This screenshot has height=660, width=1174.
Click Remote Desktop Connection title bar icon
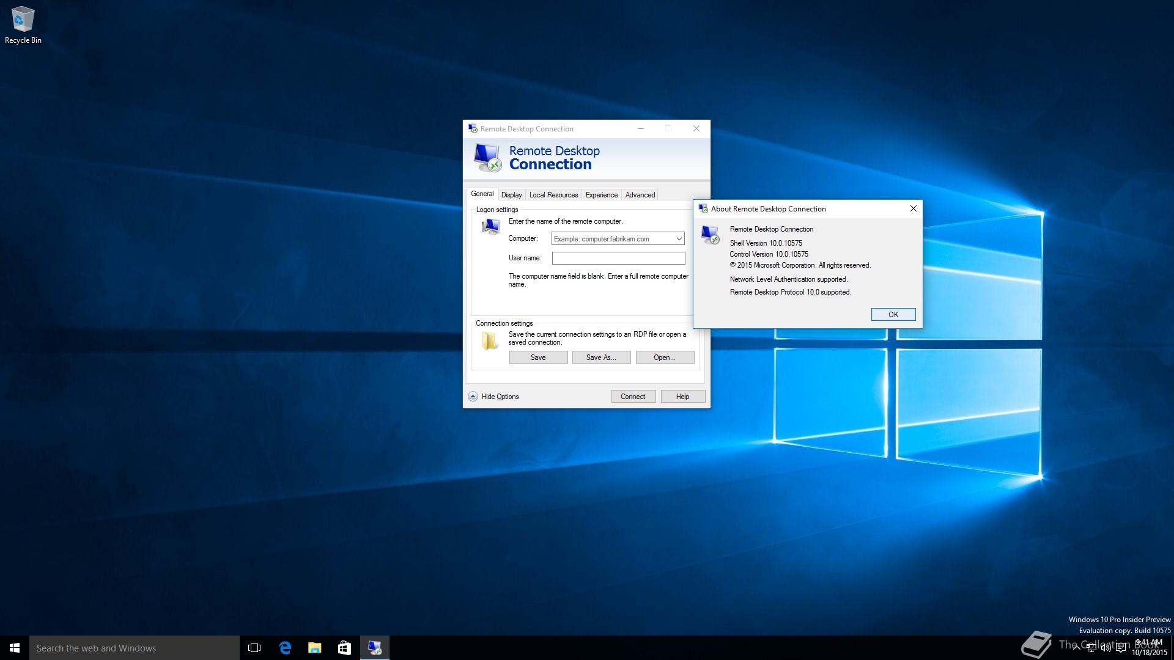click(473, 128)
